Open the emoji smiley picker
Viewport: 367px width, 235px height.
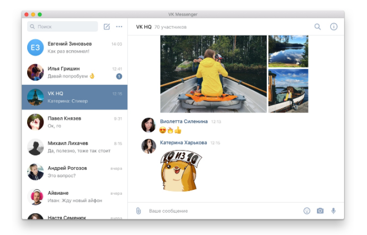307,211
